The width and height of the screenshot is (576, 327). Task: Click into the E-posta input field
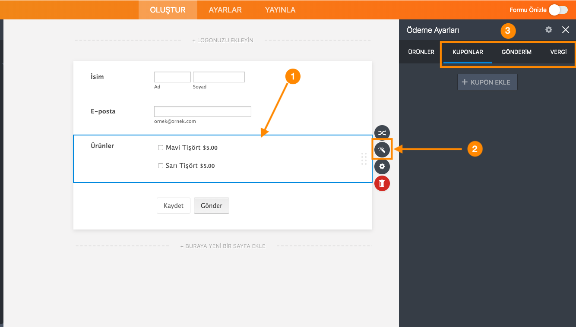pos(203,111)
